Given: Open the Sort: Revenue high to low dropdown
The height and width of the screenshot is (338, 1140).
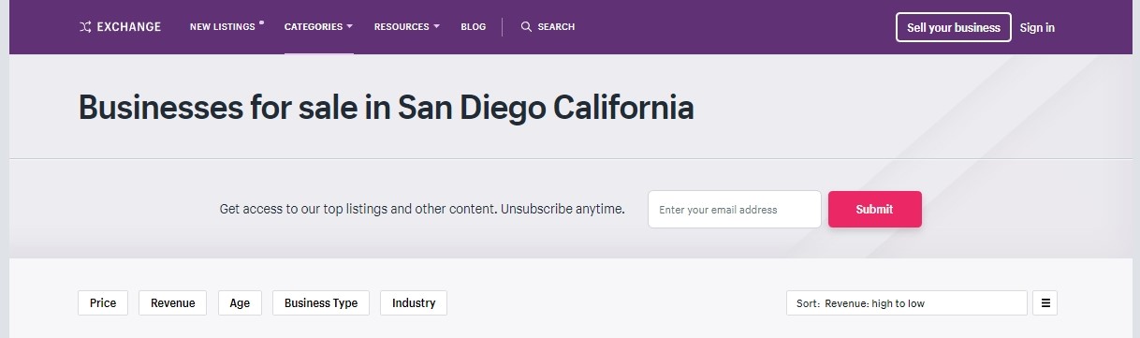Looking at the screenshot, I should tap(907, 303).
